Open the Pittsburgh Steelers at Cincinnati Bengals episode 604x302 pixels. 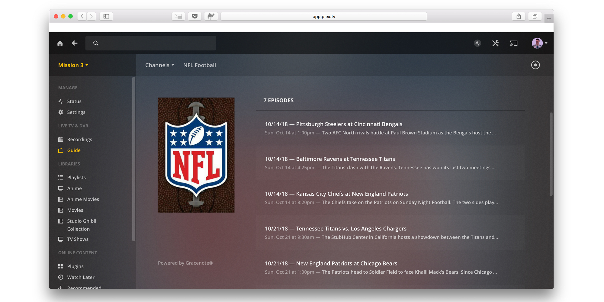[x=333, y=124]
